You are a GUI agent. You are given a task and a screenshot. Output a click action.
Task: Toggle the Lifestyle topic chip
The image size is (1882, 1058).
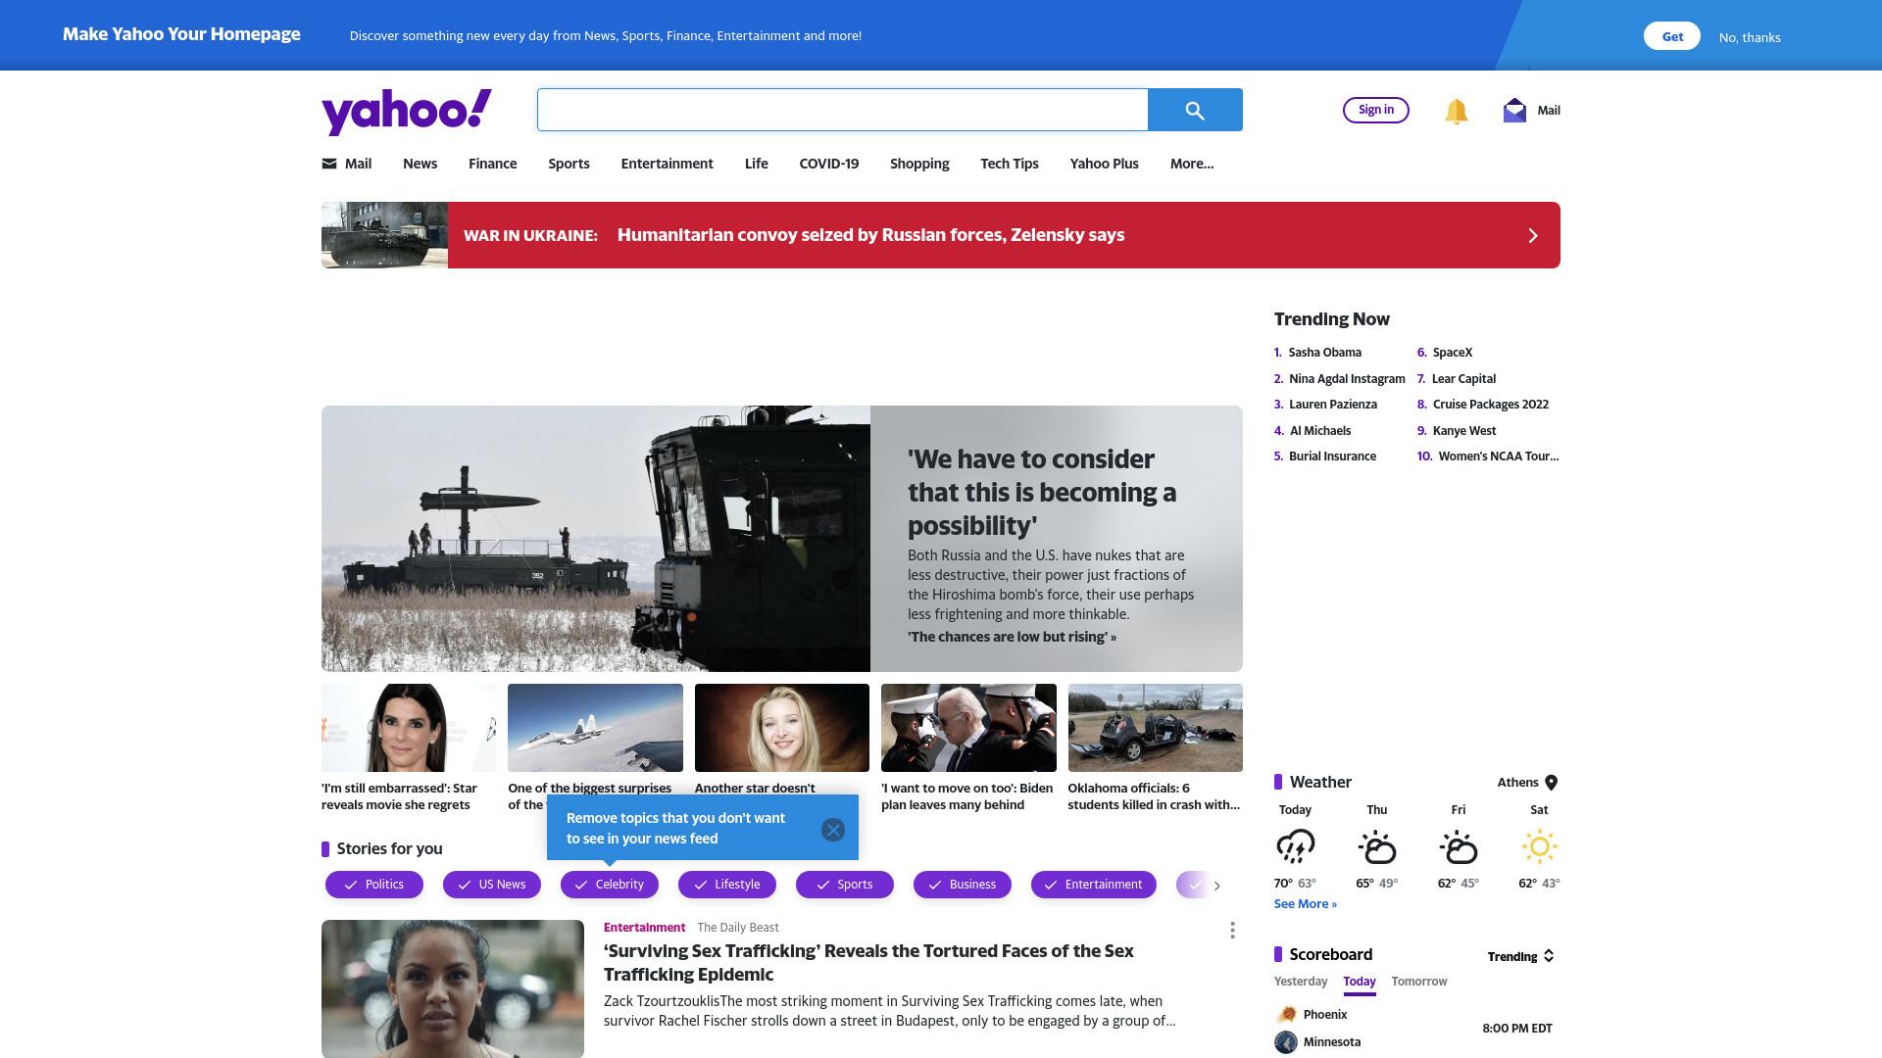727,885
